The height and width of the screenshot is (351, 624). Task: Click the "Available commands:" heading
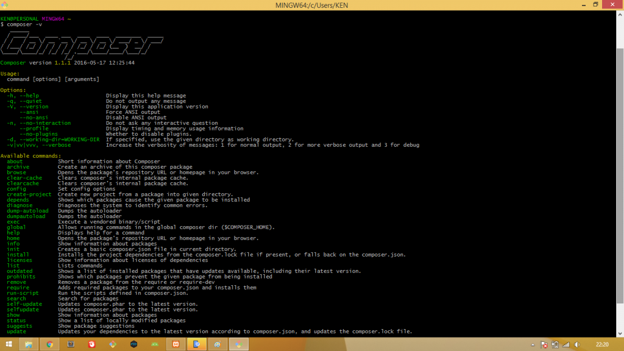point(30,156)
